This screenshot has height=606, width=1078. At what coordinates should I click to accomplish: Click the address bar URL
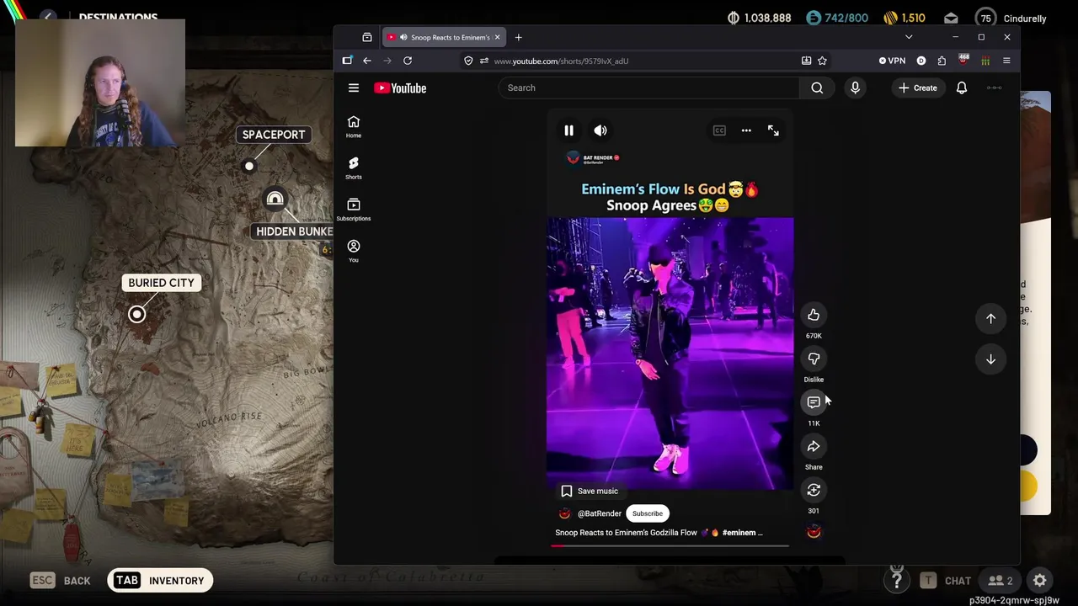click(x=561, y=61)
